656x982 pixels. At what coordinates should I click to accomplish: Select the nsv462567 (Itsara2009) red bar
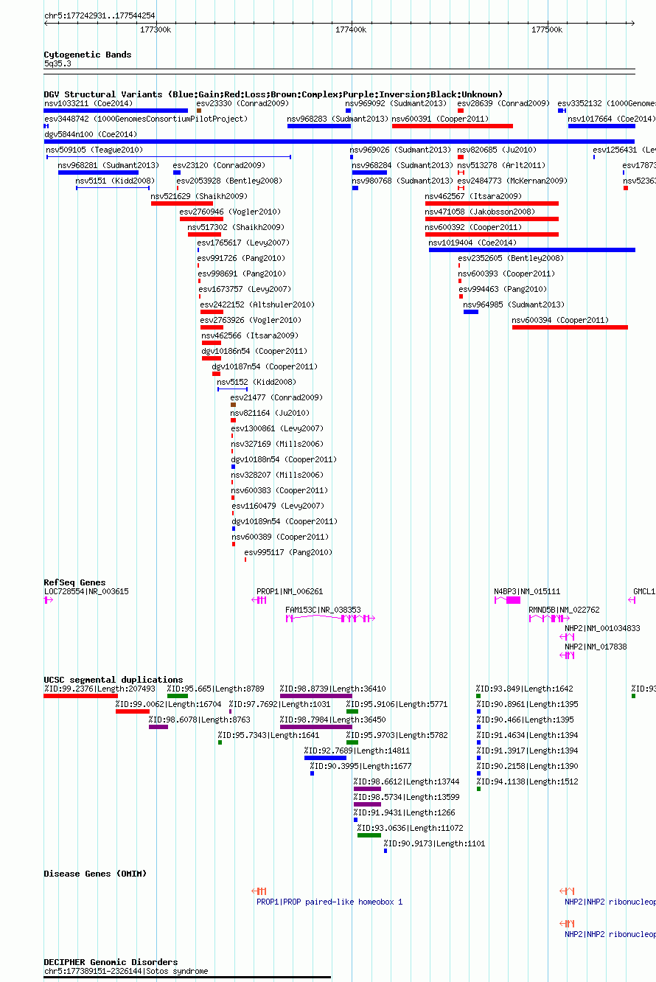pos(492,203)
